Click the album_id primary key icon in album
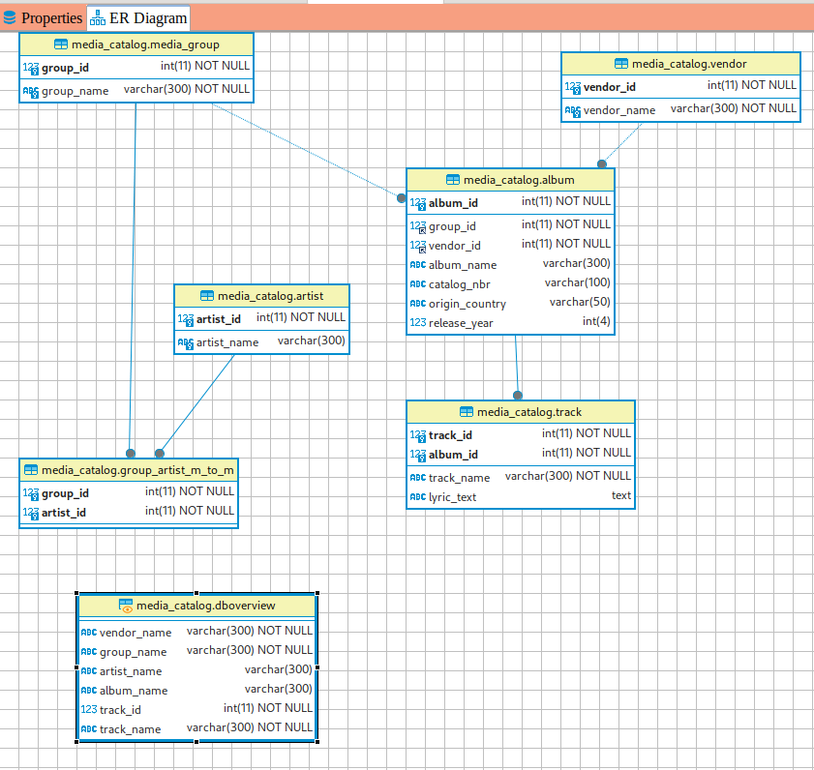This screenshot has width=814, height=770. click(x=417, y=203)
